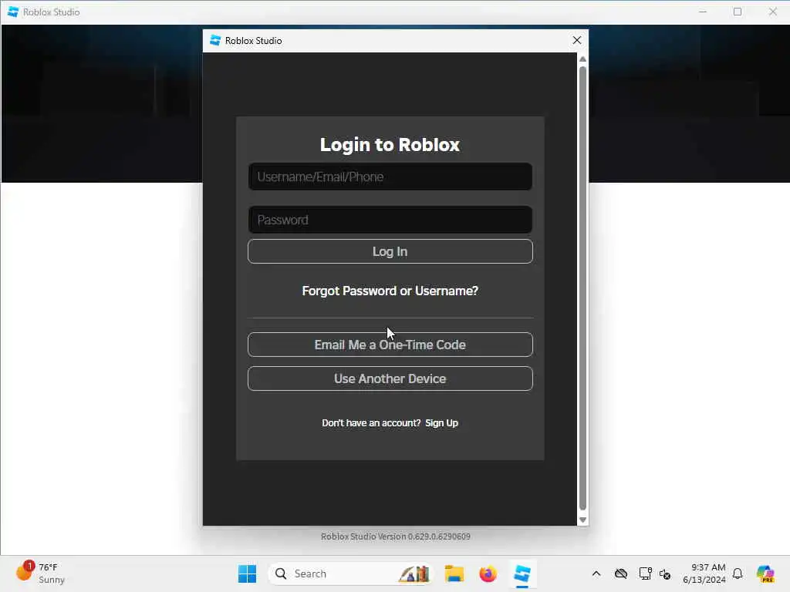Viewport: 790px width, 592px height.
Task: Open the Copilot preview icon in taskbar
Action: 766,573
